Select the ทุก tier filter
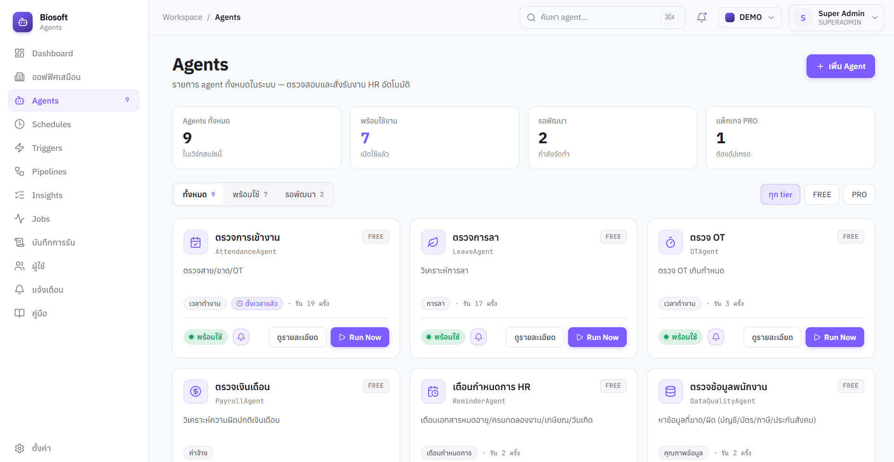 click(x=780, y=194)
